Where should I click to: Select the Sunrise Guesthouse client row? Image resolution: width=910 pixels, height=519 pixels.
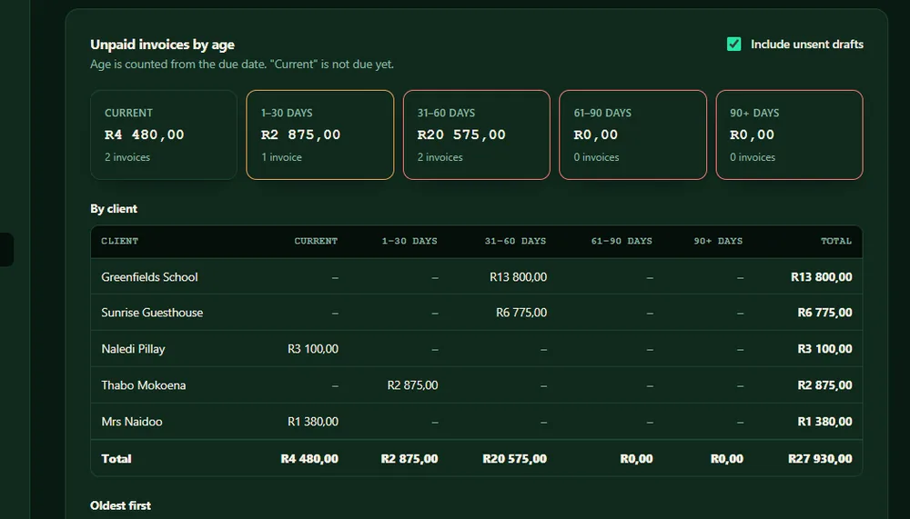click(477, 313)
